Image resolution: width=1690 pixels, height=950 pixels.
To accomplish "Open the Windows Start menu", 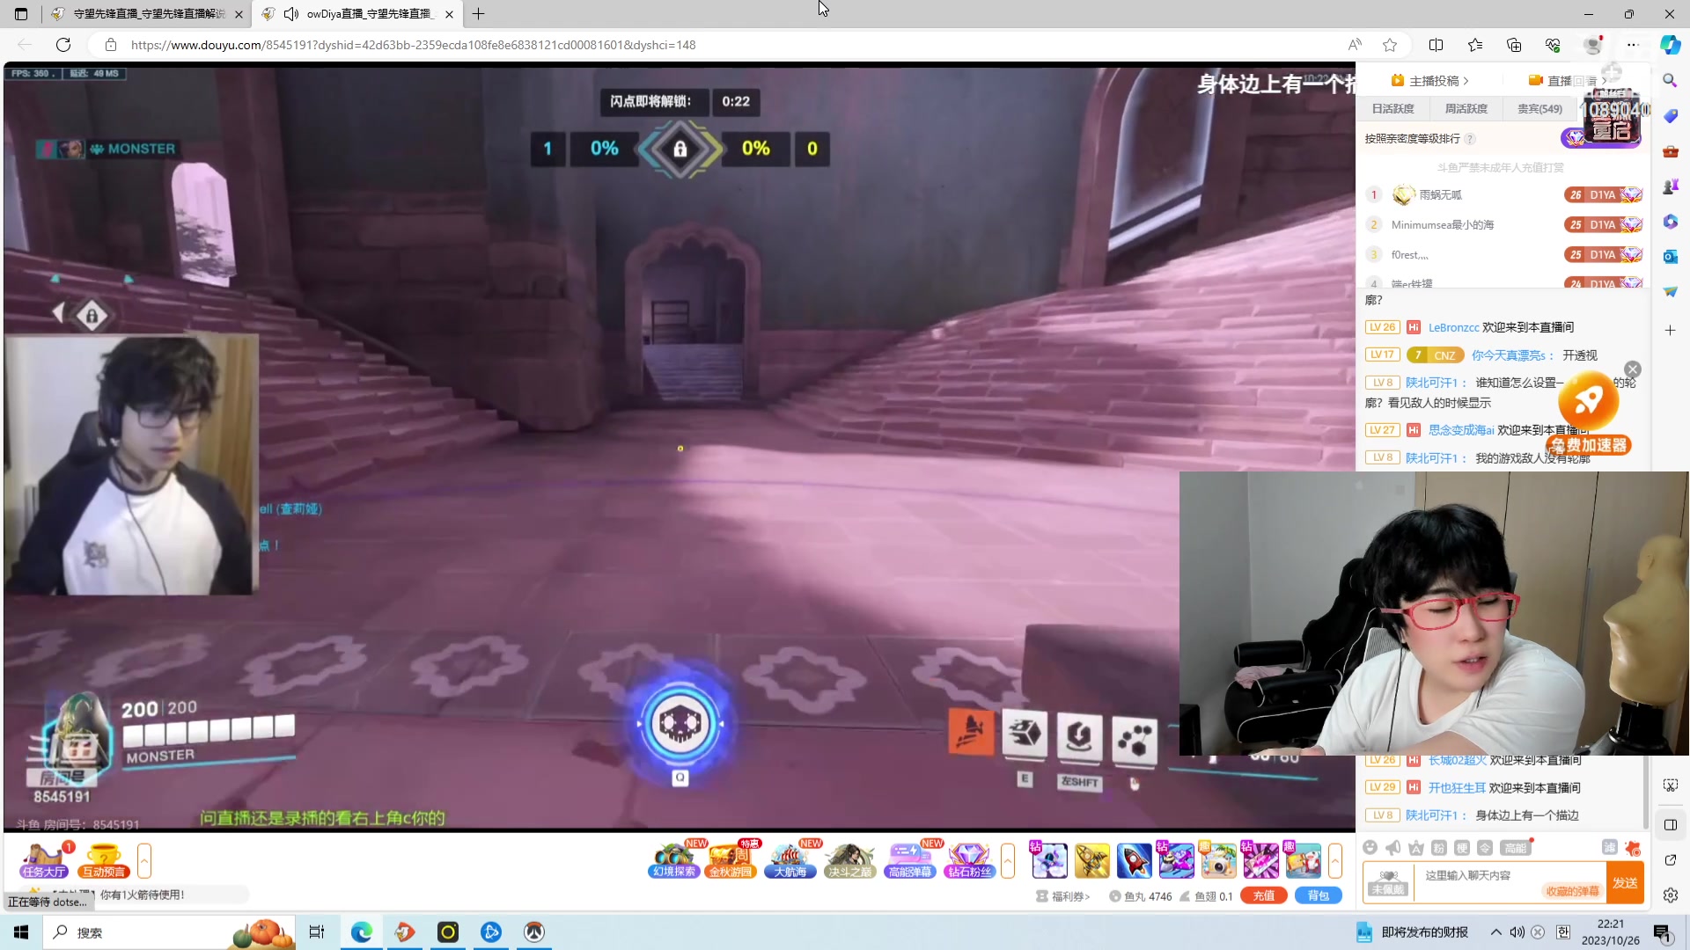I will click(21, 932).
